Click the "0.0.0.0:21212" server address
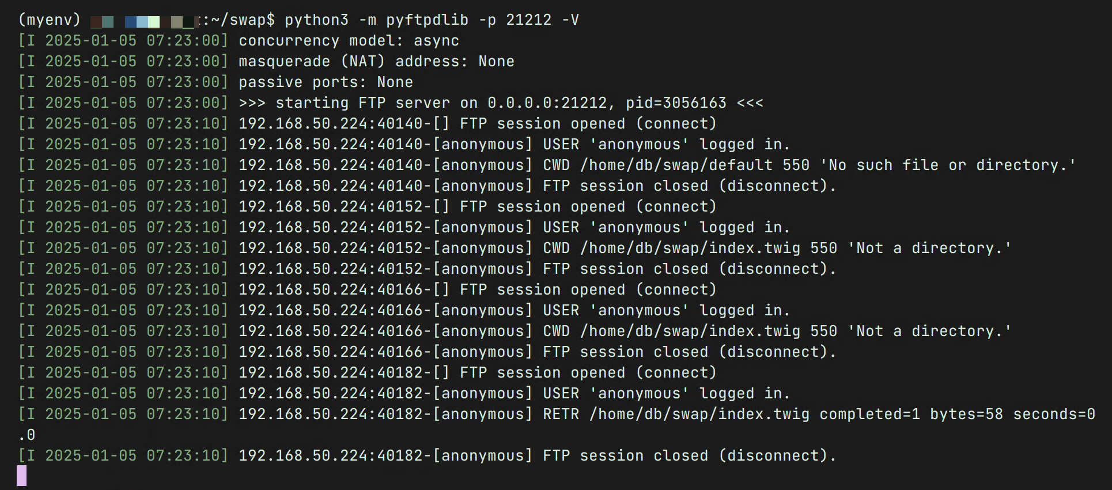This screenshot has width=1112, height=490. pos(547,103)
